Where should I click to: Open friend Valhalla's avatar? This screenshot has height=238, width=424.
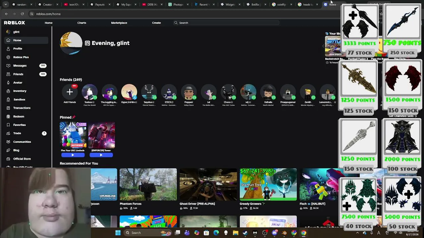tap(268, 92)
